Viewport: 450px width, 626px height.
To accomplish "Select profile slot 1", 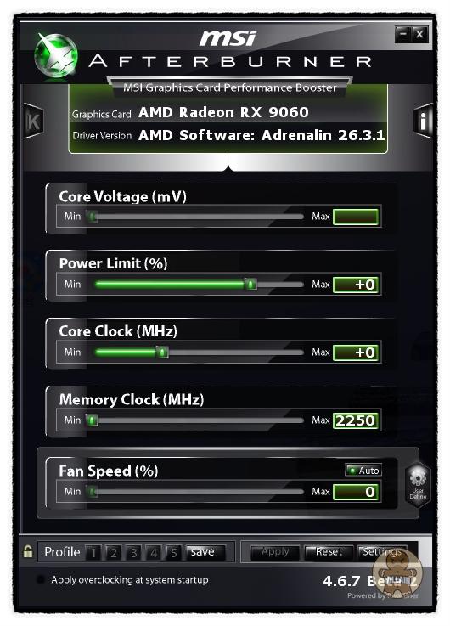I will (x=93, y=553).
